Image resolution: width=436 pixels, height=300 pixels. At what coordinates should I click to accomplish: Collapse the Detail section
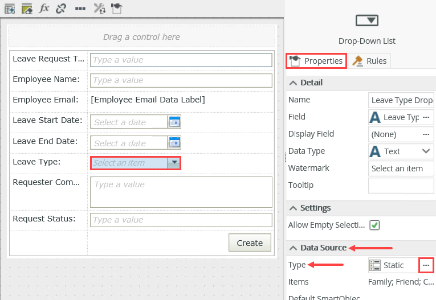(x=293, y=83)
